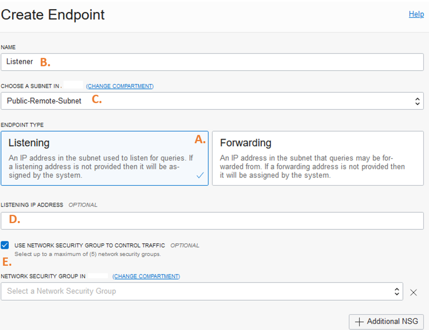429x330 pixels.
Task: Click the orange B marker beside Listener
Action: 45,62
